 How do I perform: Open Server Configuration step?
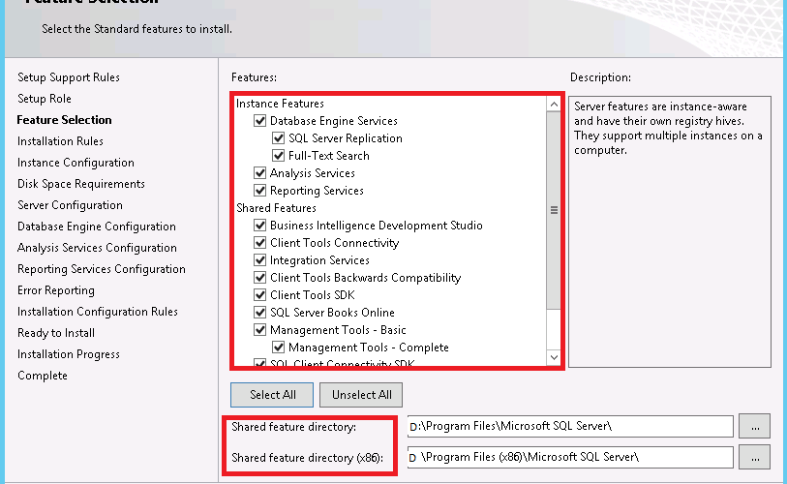pyautogui.click(x=70, y=205)
